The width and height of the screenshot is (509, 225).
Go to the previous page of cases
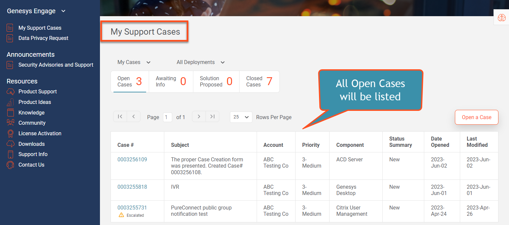pos(134,116)
